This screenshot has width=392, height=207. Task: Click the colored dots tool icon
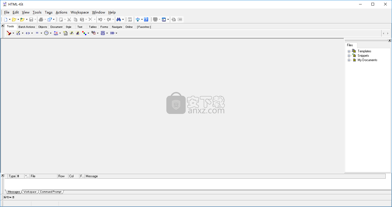[x=84, y=33]
